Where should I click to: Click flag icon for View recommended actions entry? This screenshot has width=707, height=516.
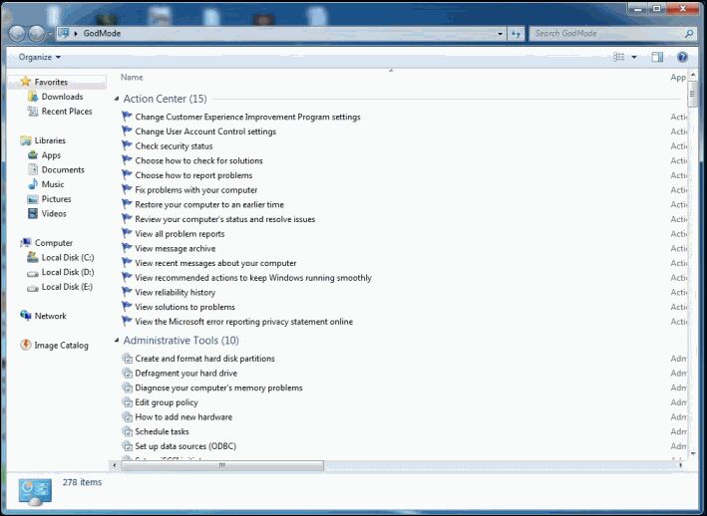(127, 277)
